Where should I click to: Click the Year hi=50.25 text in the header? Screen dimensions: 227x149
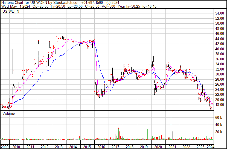pos(129,6)
